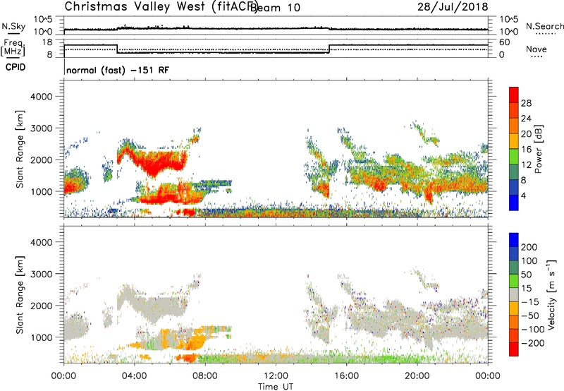The height and width of the screenshot is (391, 564).
Task: Click 'Slant Range [km]' label of Power panel
Action: (x=20, y=149)
